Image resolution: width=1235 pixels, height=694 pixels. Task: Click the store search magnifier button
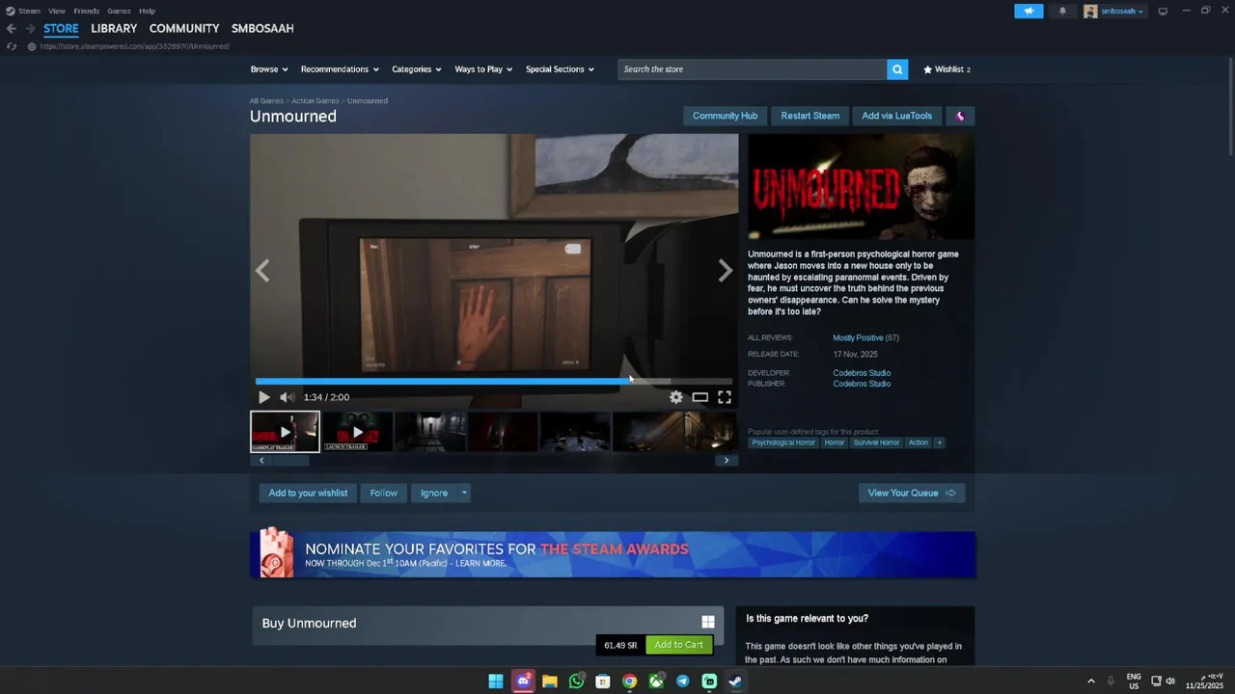(x=897, y=69)
